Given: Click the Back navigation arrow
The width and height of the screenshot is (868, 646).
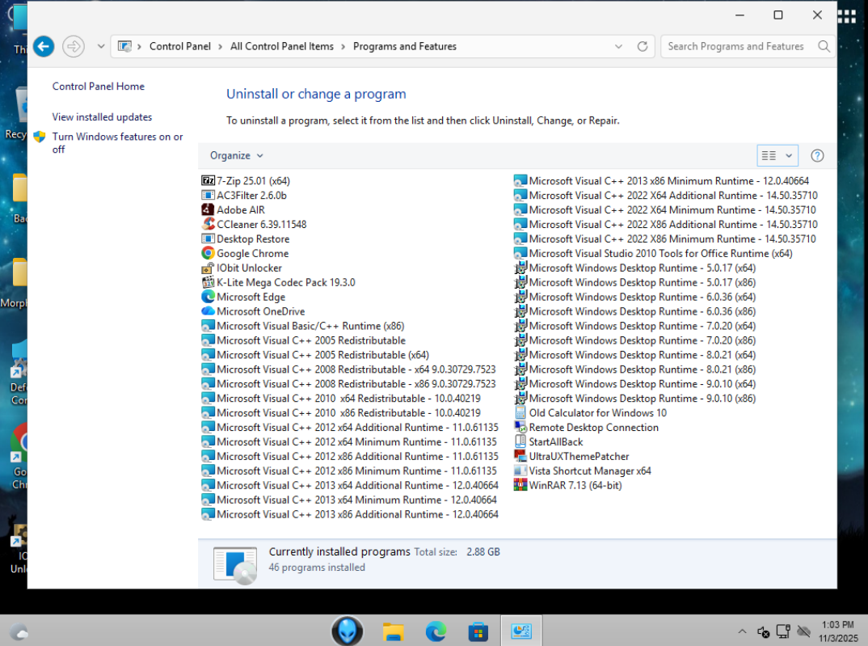Looking at the screenshot, I should [44, 47].
